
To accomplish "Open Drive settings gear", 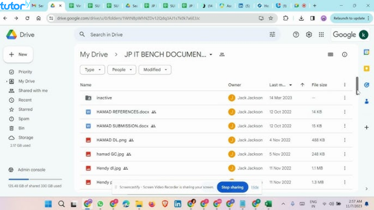I will click(309, 34).
